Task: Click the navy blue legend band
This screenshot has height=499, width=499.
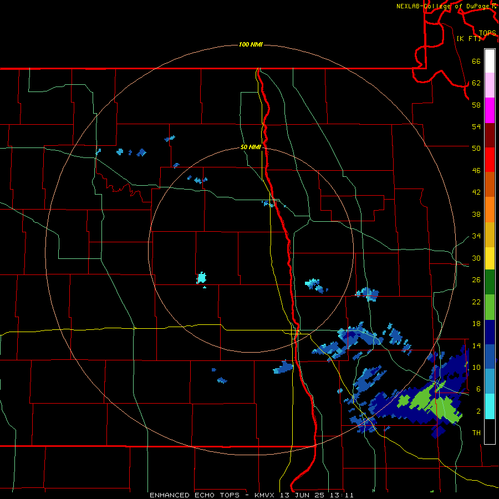Action: (490, 332)
